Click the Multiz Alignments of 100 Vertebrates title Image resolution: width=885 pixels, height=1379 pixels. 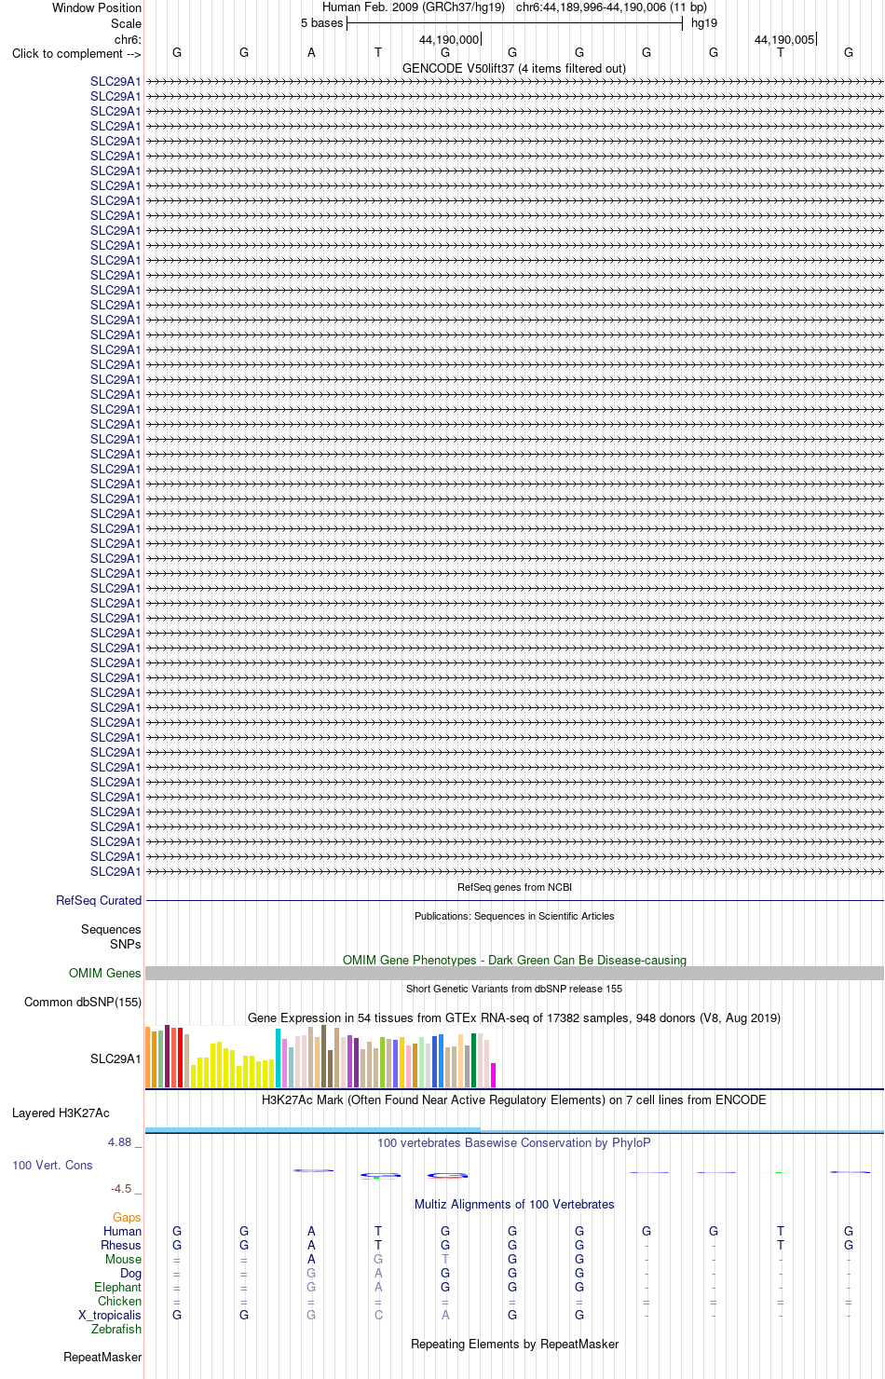click(514, 1205)
